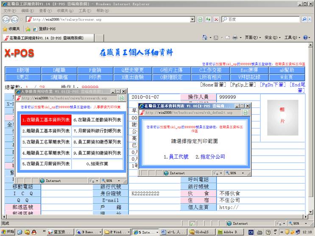Click the Print icon in command bar
Viewport: 315px width, 236px height.
coord(234,38)
